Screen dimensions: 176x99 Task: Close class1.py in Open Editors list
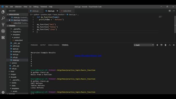click(x=10, y=20)
